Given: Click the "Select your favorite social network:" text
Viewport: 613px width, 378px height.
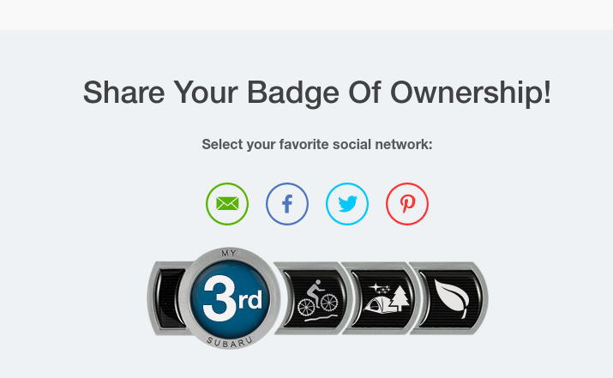Looking at the screenshot, I should click(317, 145).
